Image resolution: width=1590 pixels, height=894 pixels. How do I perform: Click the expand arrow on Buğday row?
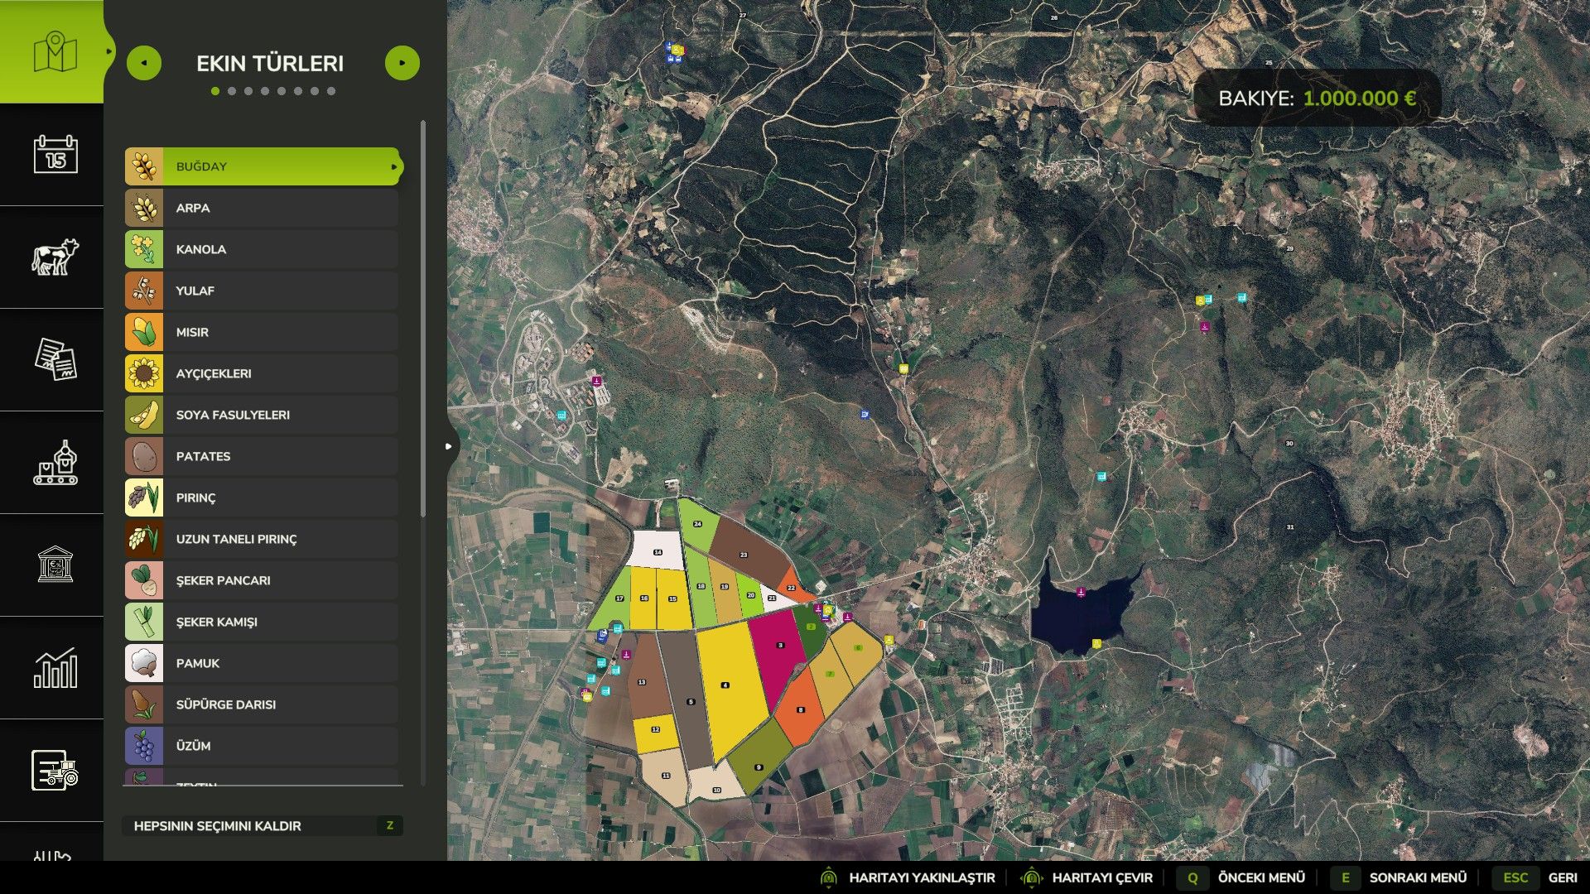(x=394, y=166)
